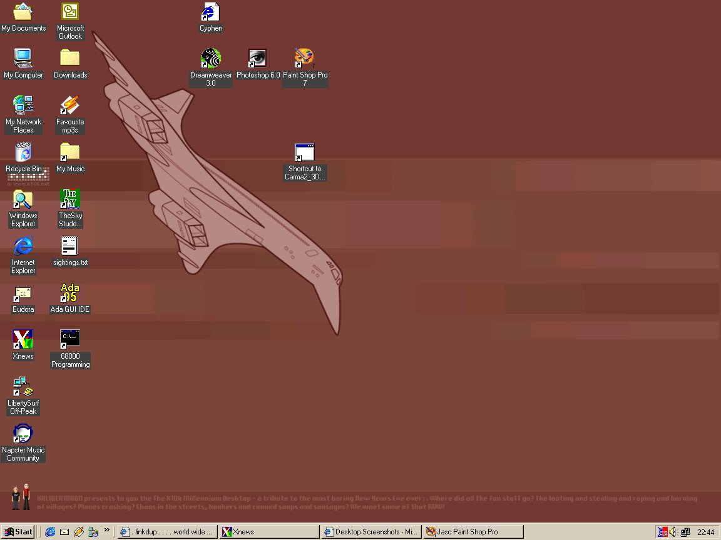Click the Recycle Bin icon
This screenshot has height=540, width=721.
pos(23,152)
